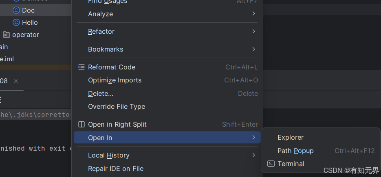Select Path Popup in the submenu
This screenshot has height=177, width=381.
[x=295, y=151]
